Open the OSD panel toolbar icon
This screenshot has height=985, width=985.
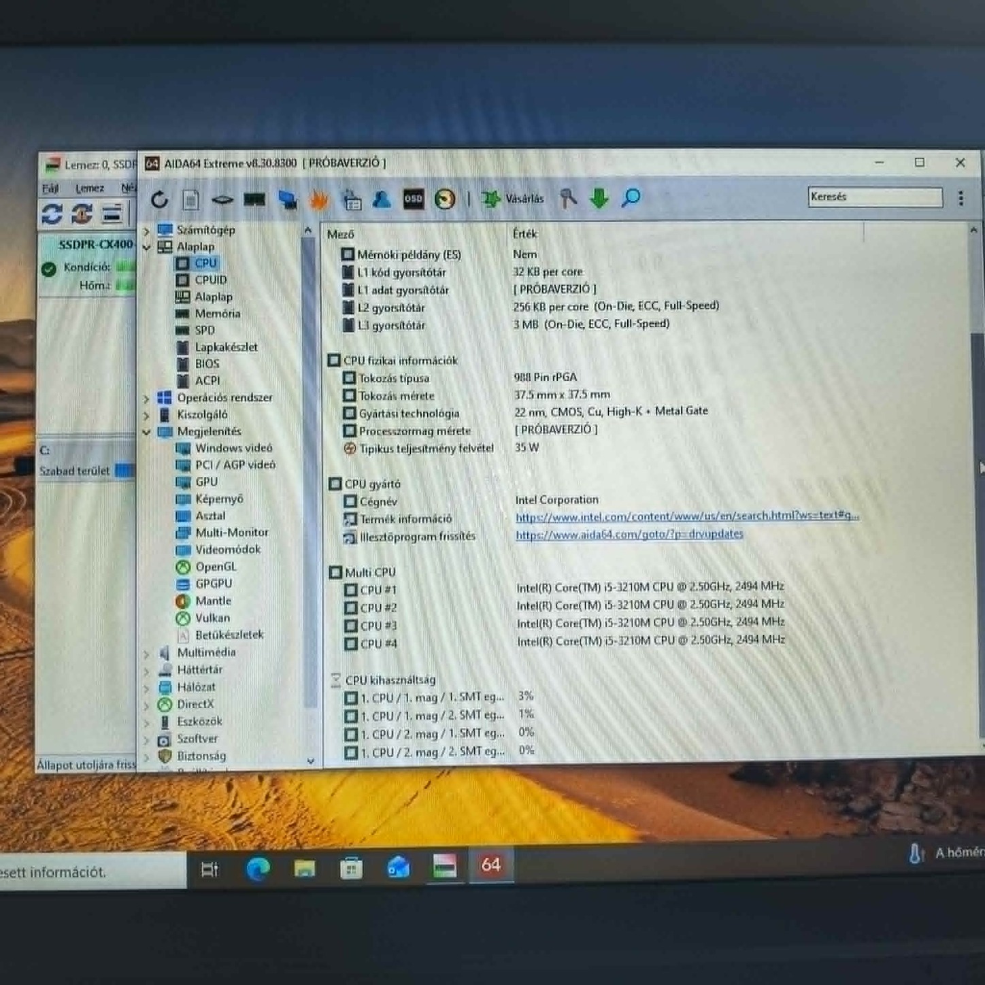[x=414, y=199]
